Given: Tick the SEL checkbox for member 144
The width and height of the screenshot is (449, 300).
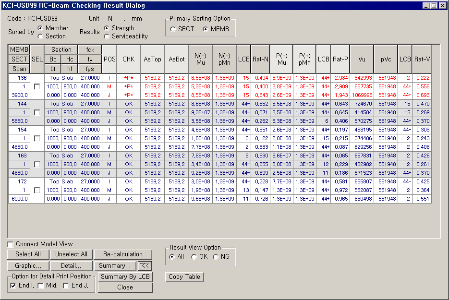Looking at the screenshot, I should pos(37,112).
